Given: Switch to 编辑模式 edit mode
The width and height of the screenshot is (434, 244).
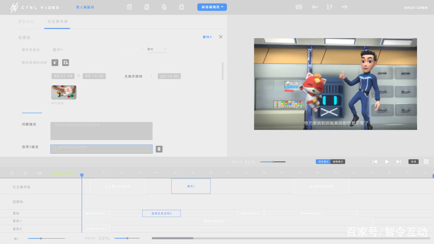Looking at the screenshot, I should (338, 162).
